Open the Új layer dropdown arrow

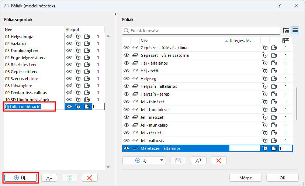pos(162,160)
